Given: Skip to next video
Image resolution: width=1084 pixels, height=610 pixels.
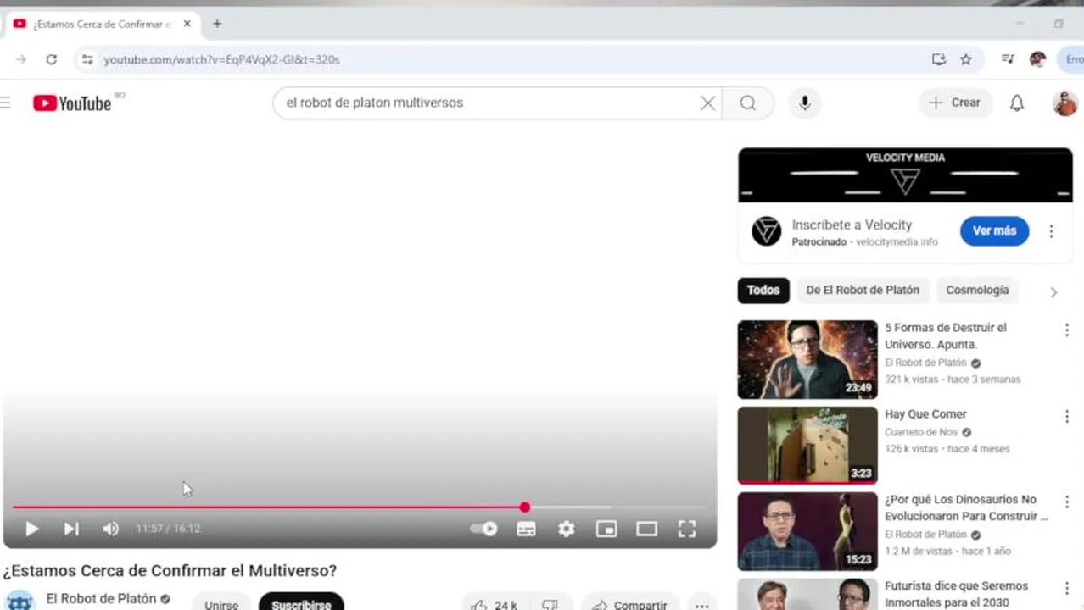Looking at the screenshot, I should coord(71,529).
